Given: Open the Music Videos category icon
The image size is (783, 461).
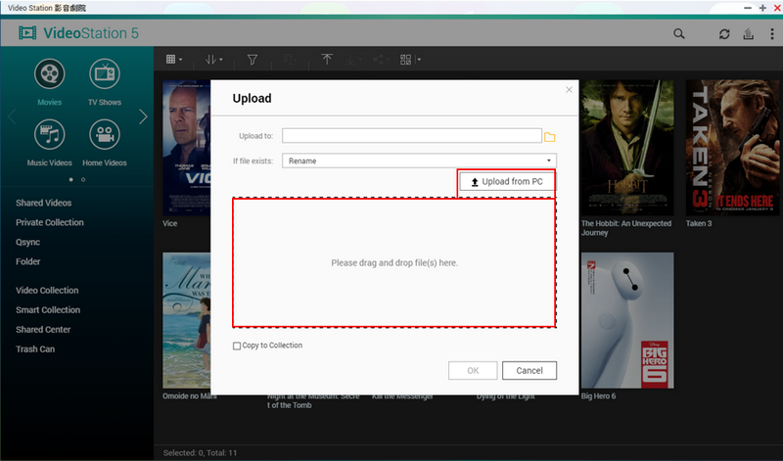Looking at the screenshot, I should 50,134.
